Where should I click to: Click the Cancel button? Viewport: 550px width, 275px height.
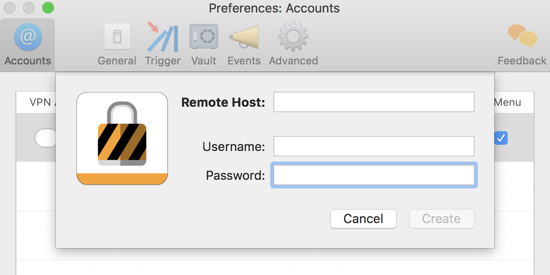363,219
